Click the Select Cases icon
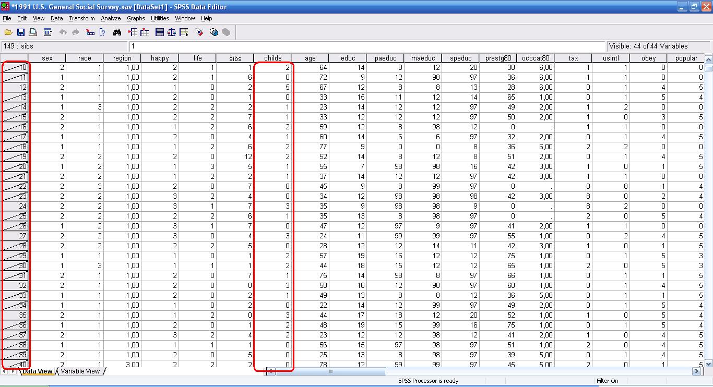This screenshot has width=713, height=387. click(x=184, y=32)
